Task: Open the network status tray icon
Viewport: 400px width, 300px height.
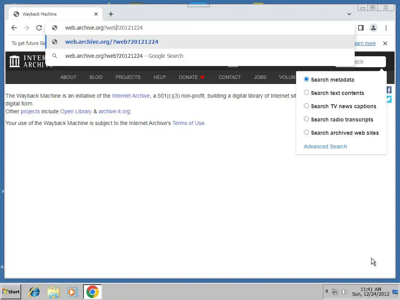Action: click(335, 291)
